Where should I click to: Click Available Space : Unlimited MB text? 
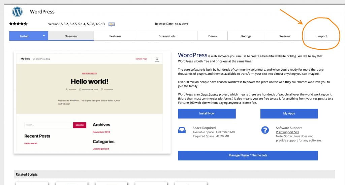(214, 132)
